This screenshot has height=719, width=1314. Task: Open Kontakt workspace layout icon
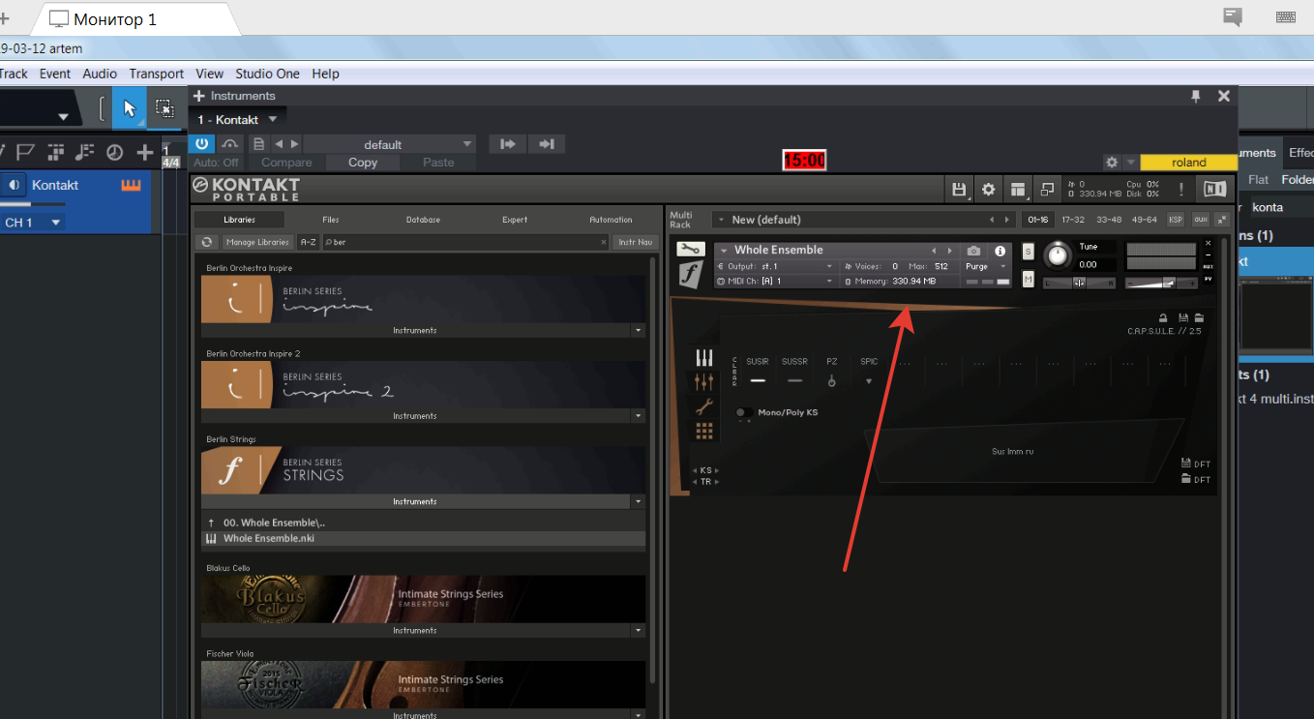coord(1018,189)
